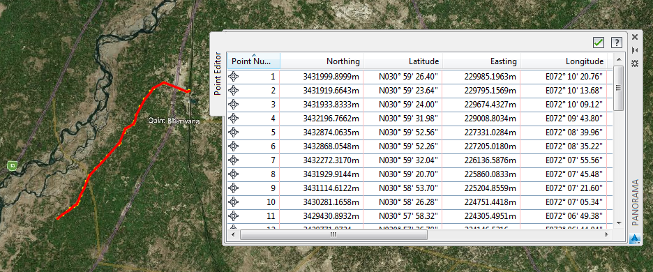This screenshot has height=272, width=653.
Task: Select Northing cell 3431999.8999m
Action: coord(321,77)
